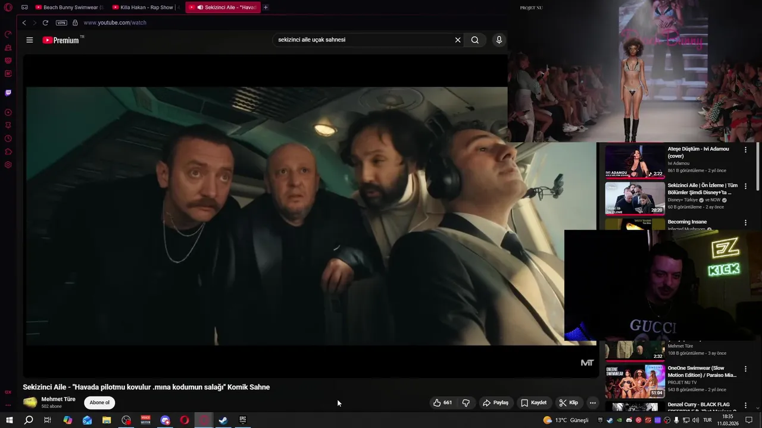The width and height of the screenshot is (762, 428).
Task: Open Epic Games Launcher from taskbar
Action: pos(243,420)
